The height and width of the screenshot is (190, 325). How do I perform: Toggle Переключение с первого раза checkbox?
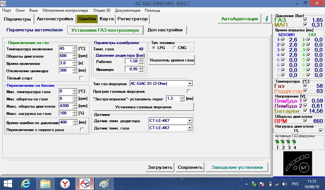[x=82, y=130]
